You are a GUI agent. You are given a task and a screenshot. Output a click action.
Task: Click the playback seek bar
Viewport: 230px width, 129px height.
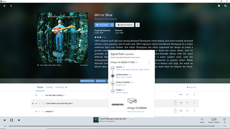tap(115, 126)
